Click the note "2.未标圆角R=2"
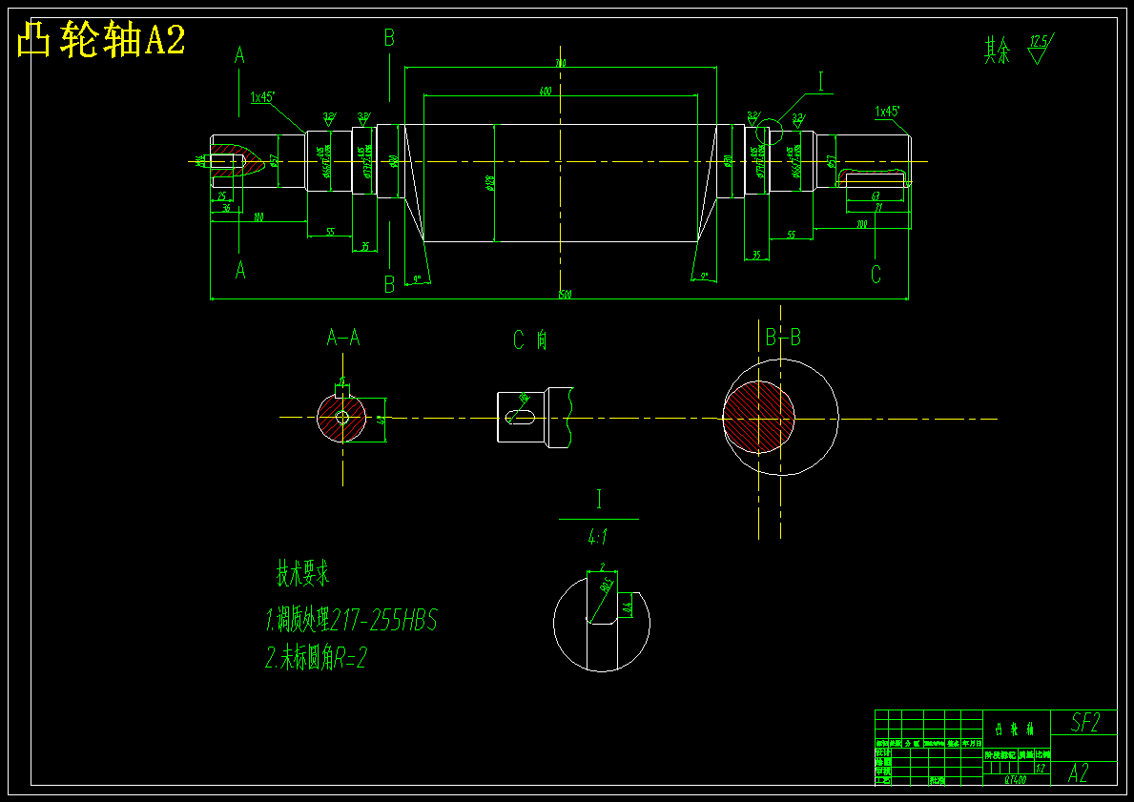Image resolution: width=1134 pixels, height=802 pixels. pos(316,658)
